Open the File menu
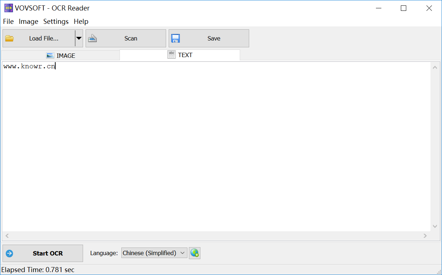 pos(8,21)
